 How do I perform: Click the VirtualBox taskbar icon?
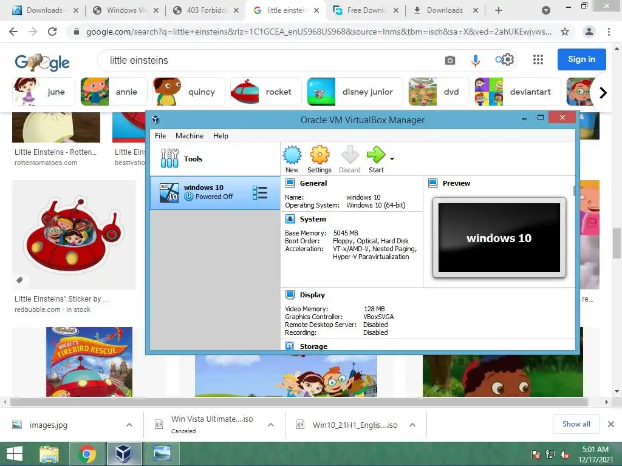(123, 454)
